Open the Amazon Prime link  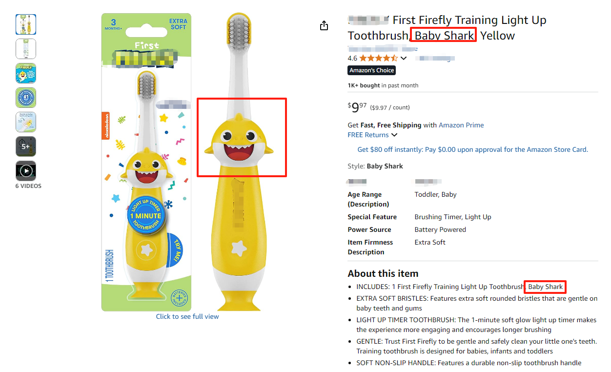pyautogui.click(x=461, y=125)
